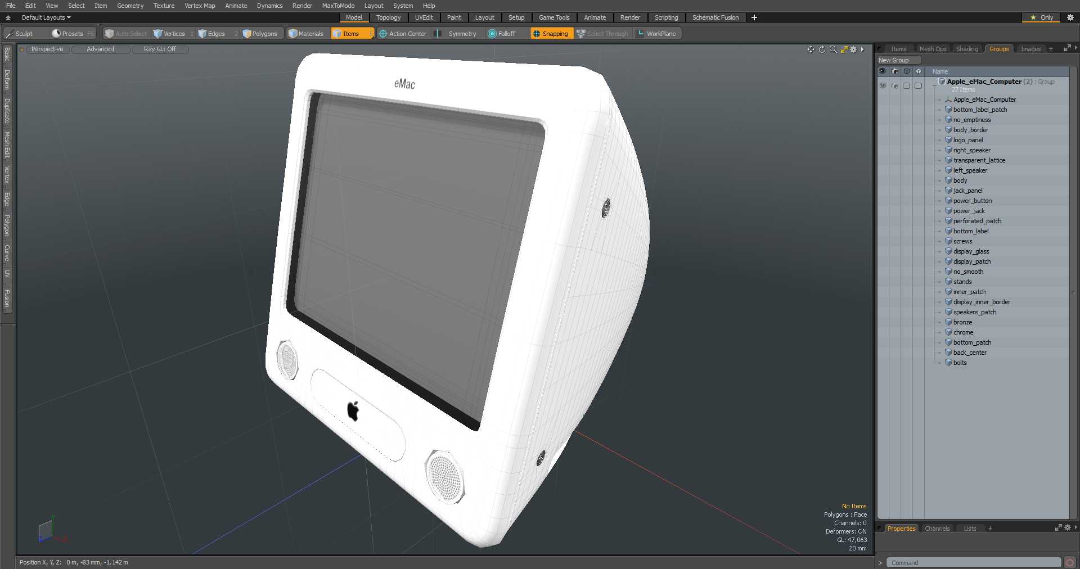Add a new layout tab with plus icon
This screenshot has height=569, width=1080.
[754, 17]
